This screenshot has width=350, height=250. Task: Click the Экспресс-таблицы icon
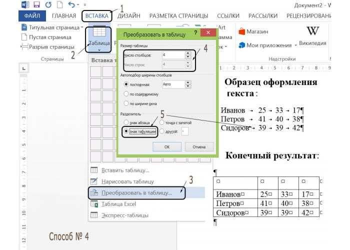[94, 215]
